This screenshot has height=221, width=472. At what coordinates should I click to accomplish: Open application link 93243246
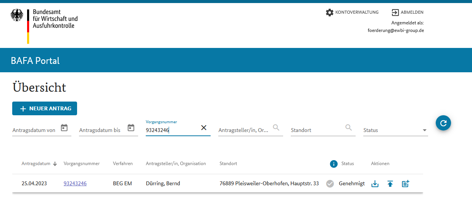(75, 183)
